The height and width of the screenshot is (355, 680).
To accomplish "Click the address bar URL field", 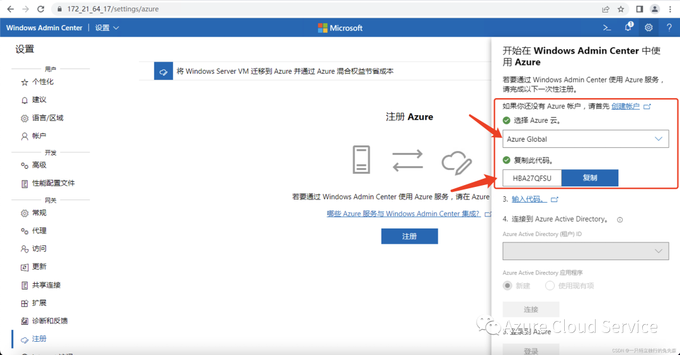I will [x=326, y=9].
